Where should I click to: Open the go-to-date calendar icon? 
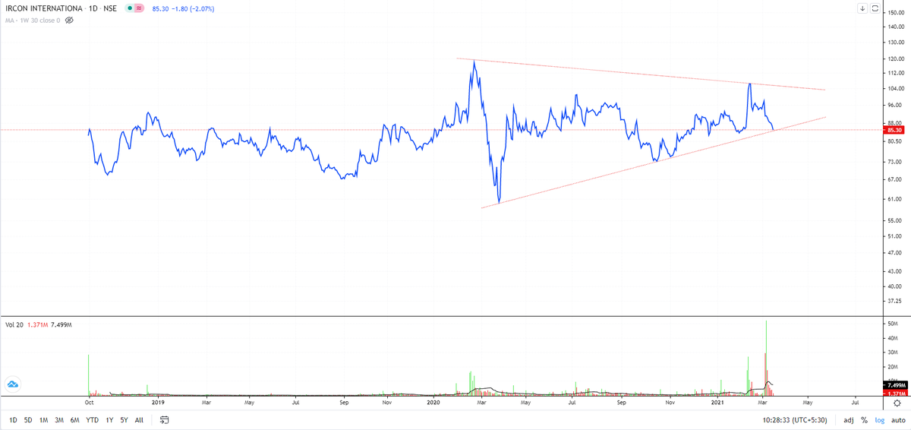[x=164, y=419]
